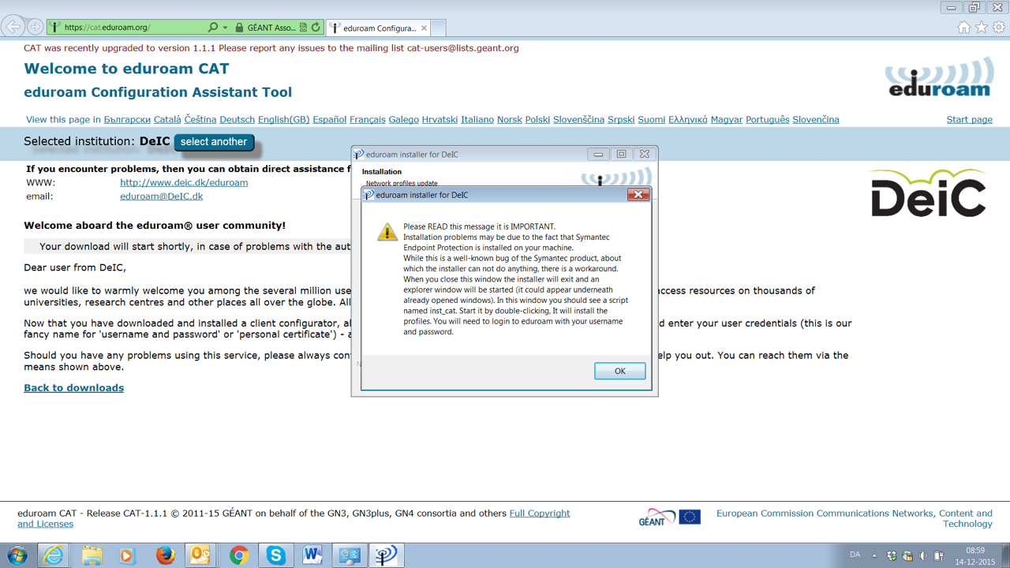The height and width of the screenshot is (568, 1010).
Task: Switch page language to Slovenčina
Action: click(x=816, y=120)
